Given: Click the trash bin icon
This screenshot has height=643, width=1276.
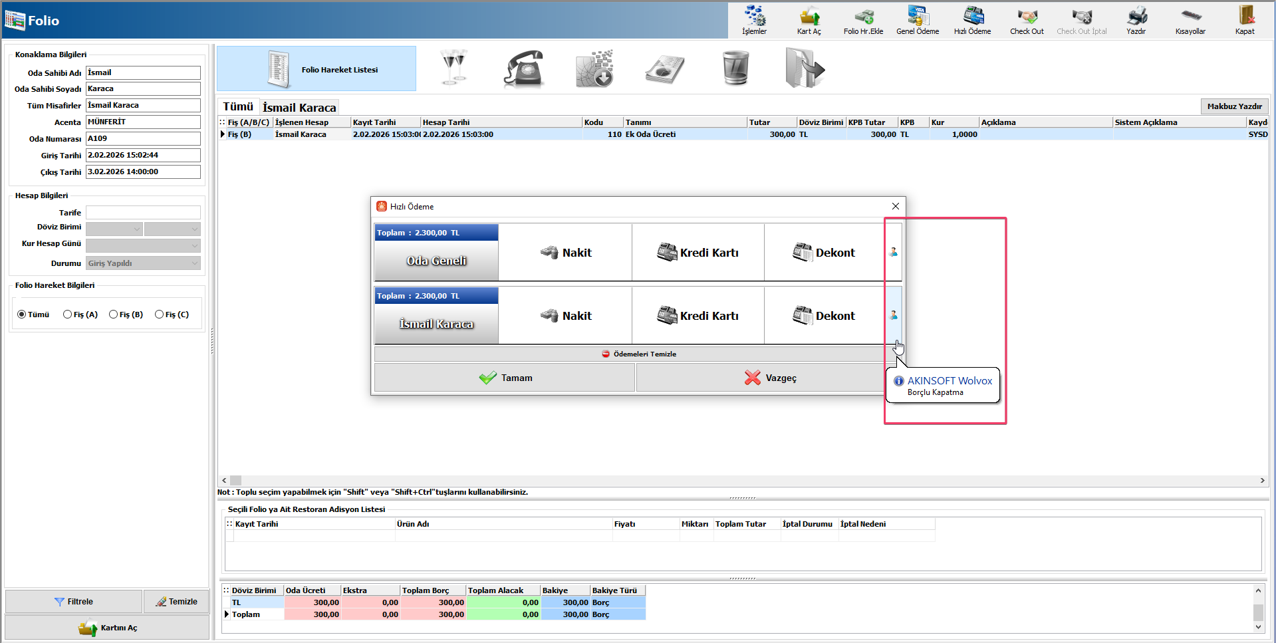Looking at the screenshot, I should click(x=735, y=68).
